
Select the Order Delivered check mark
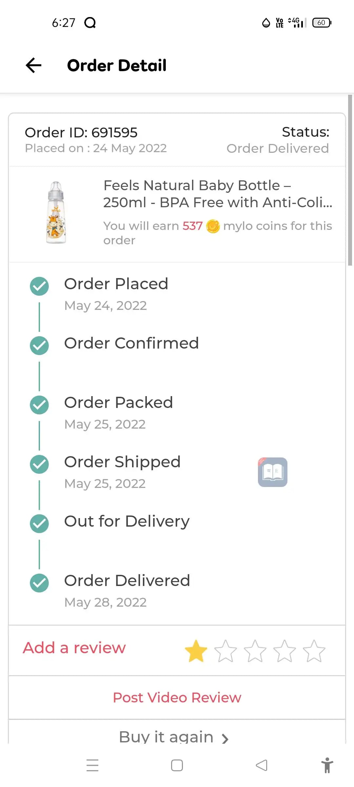tap(39, 583)
